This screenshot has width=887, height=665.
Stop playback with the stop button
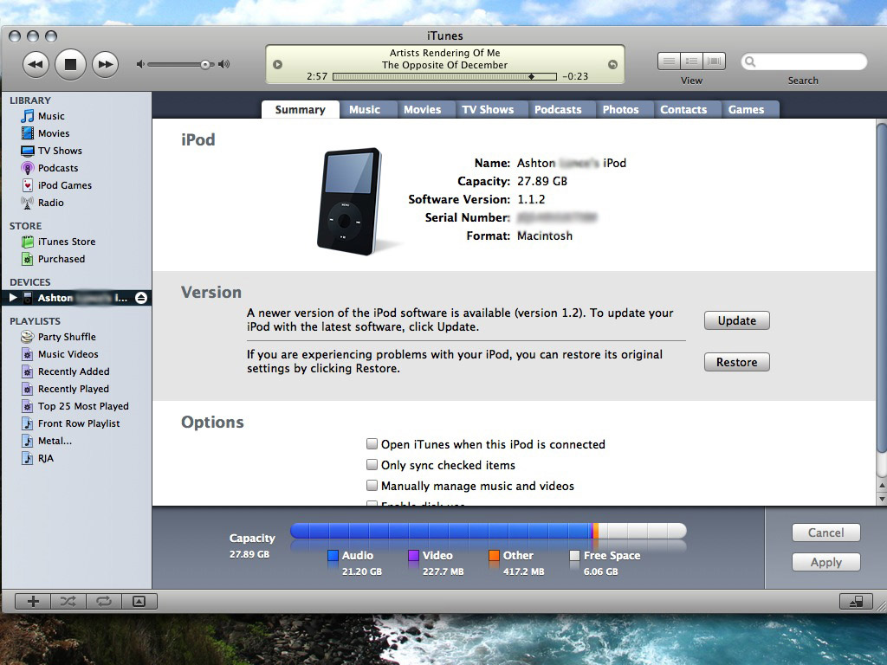click(70, 64)
